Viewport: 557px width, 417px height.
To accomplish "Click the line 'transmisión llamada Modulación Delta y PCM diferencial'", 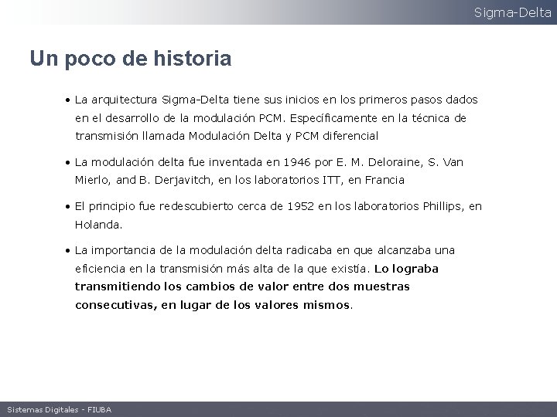I will coord(227,136).
